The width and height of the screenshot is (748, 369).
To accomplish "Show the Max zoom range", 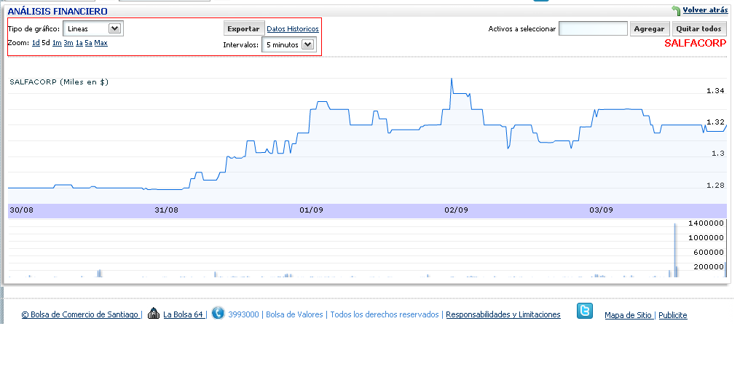I will tap(101, 43).
